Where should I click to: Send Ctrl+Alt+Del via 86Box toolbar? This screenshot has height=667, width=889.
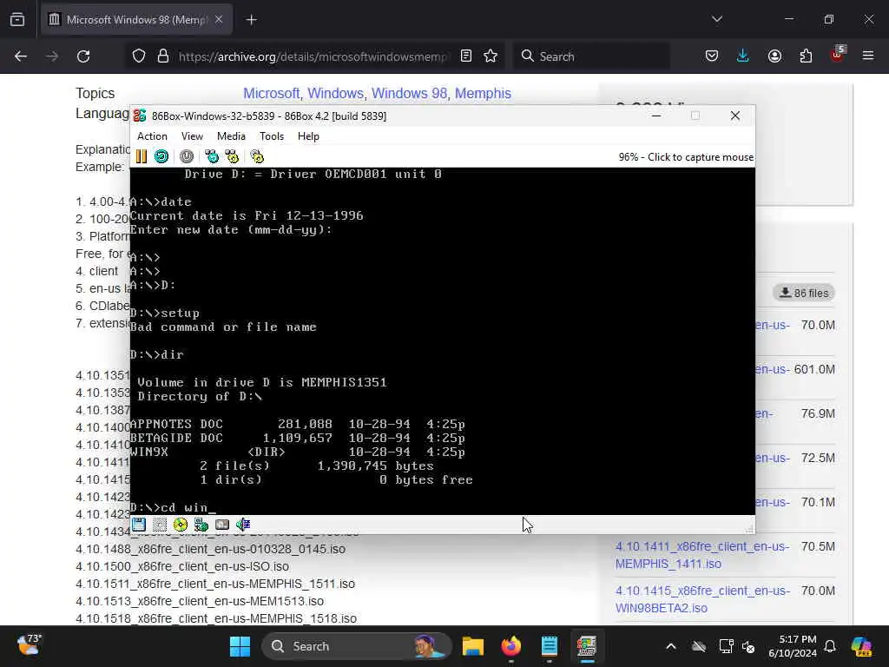(212, 156)
